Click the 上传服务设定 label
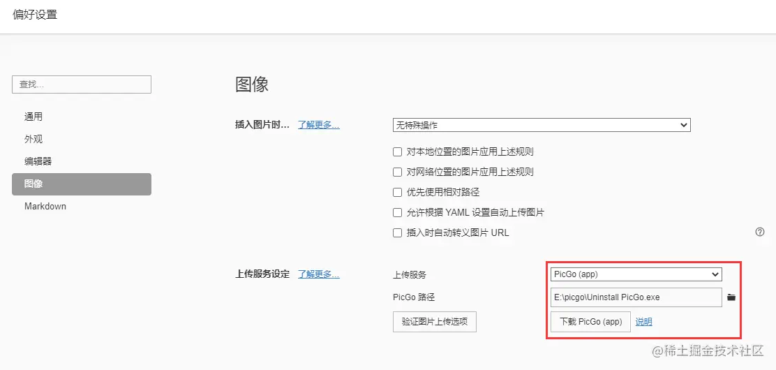The width and height of the screenshot is (776, 370). tap(262, 274)
